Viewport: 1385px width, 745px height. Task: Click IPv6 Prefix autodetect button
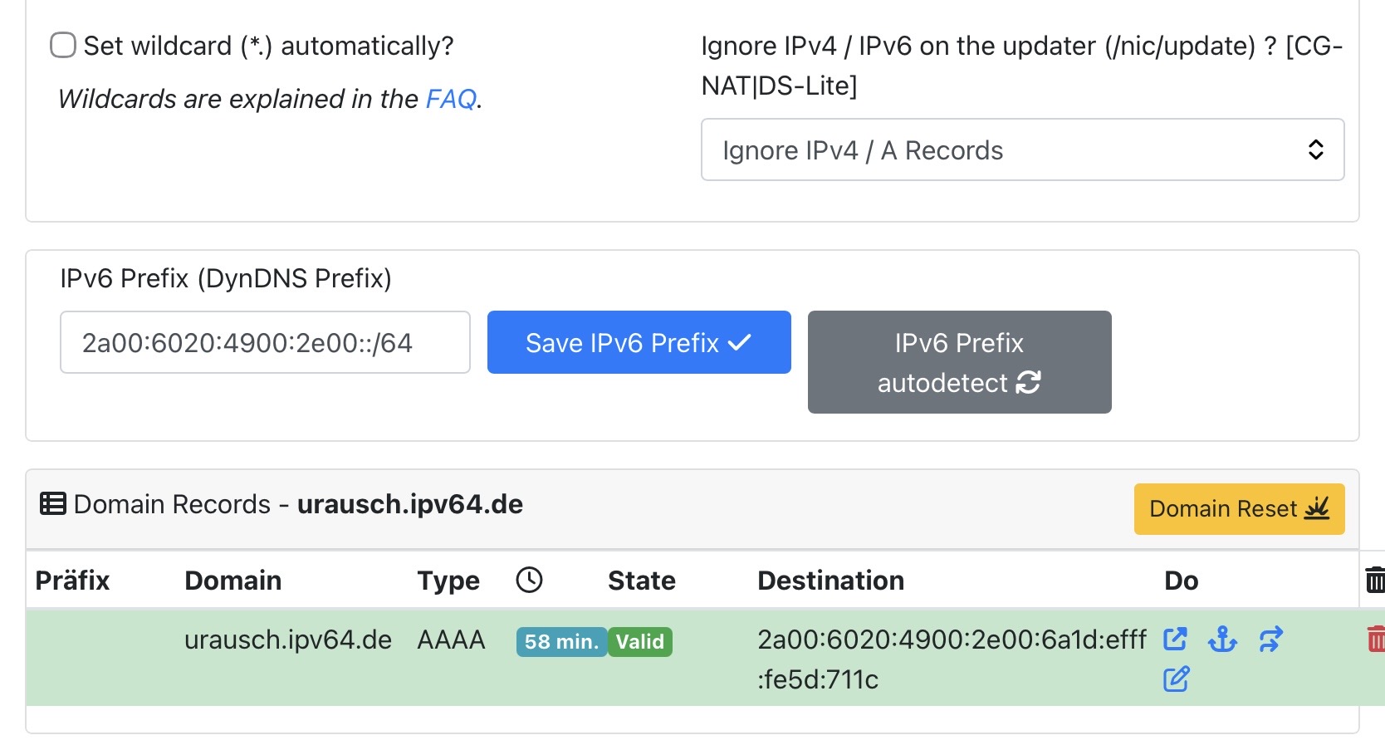pyautogui.click(x=959, y=362)
